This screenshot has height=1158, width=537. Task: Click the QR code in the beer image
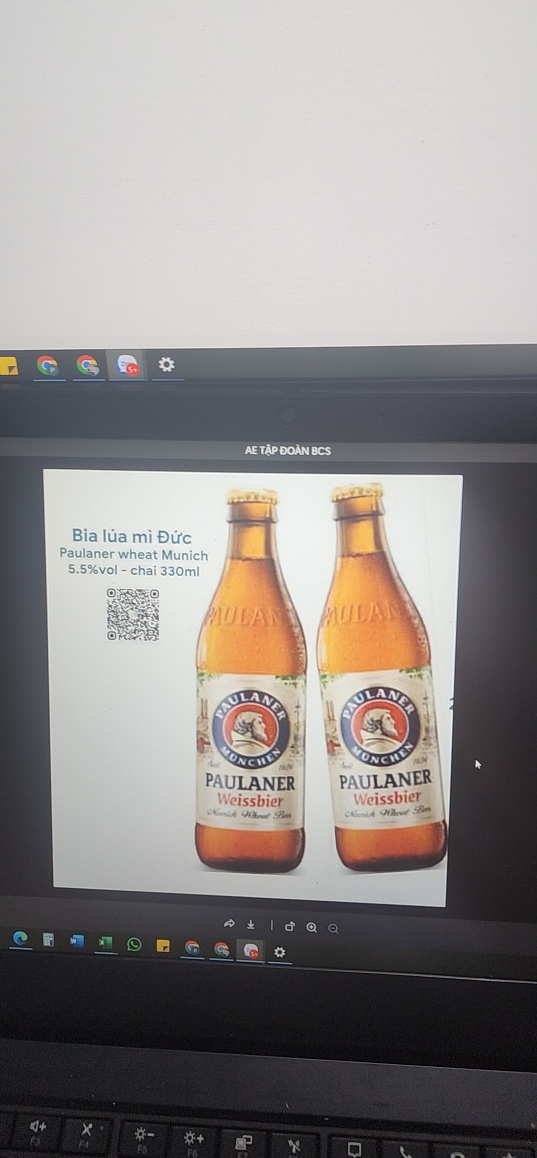click(x=133, y=614)
